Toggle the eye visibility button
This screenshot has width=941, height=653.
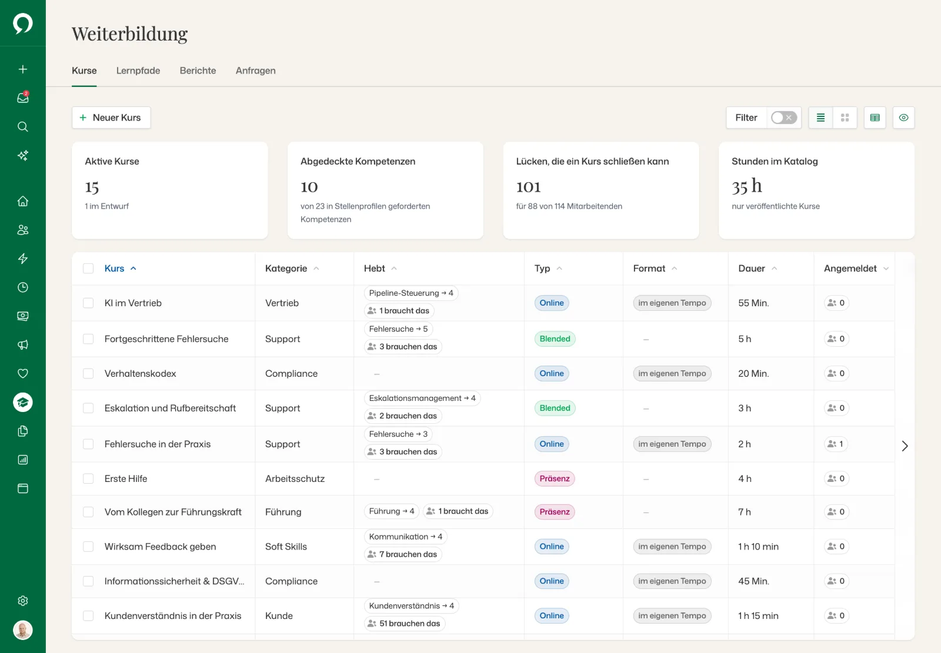tap(904, 118)
